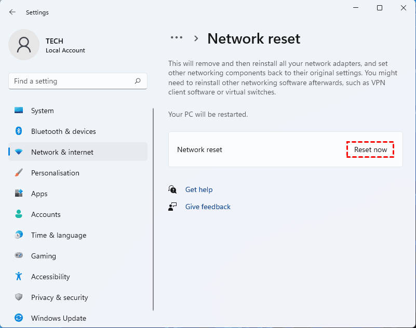Click the Find a setting search box
Screen dimensions: 416x328
tap(73, 81)
